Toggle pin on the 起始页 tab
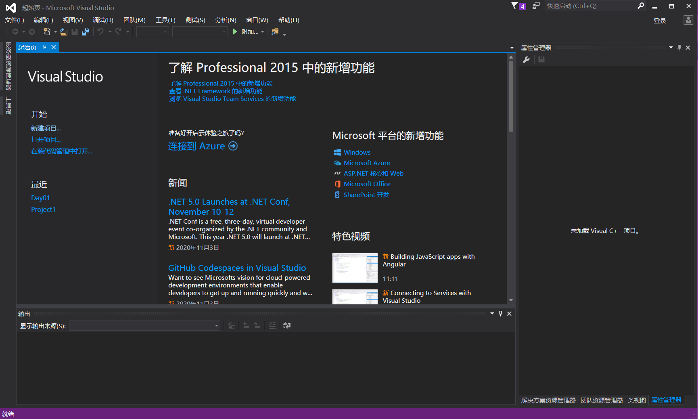The height and width of the screenshot is (419, 698). pyautogui.click(x=44, y=47)
